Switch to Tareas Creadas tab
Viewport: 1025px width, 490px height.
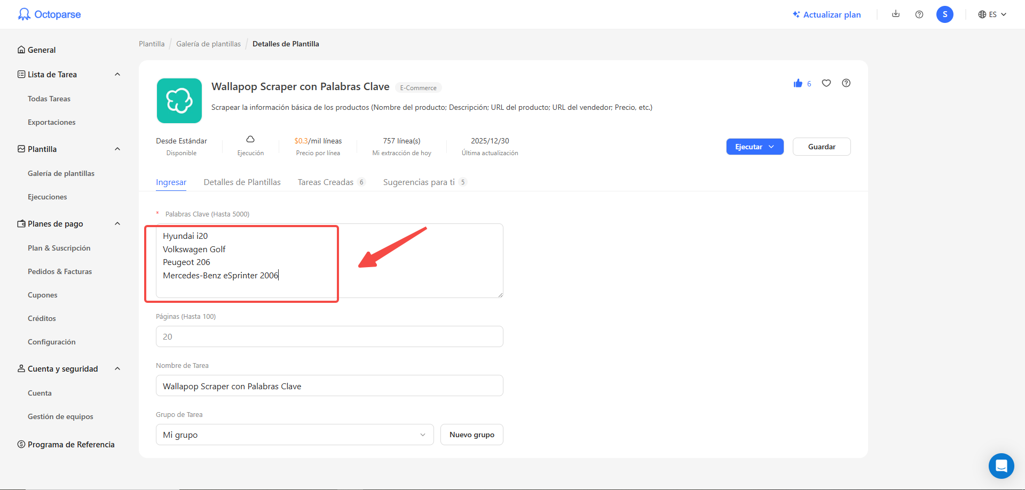pos(326,182)
